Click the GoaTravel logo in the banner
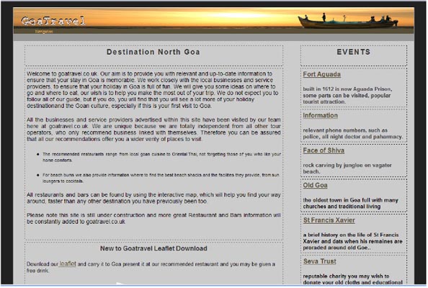 [x=53, y=21]
